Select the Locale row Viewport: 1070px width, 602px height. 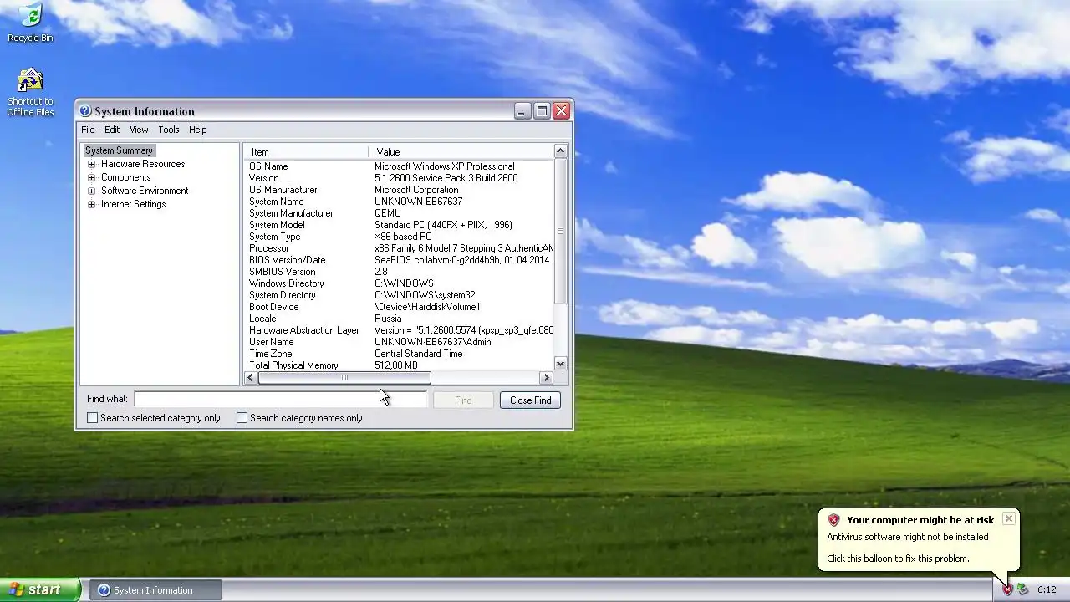pos(399,319)
